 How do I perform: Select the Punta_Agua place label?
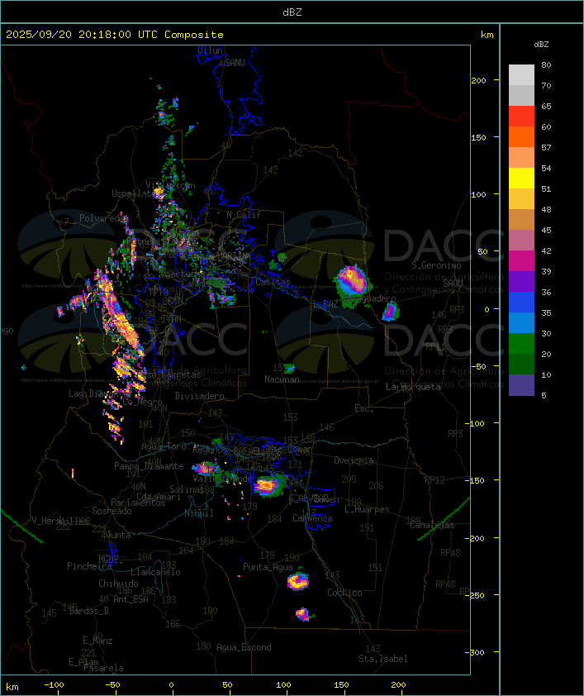point(268,567)
